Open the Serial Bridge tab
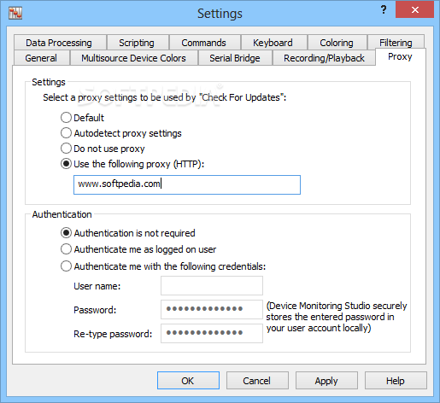This screenshot has width=440, height=403. [x=235, y=58]
